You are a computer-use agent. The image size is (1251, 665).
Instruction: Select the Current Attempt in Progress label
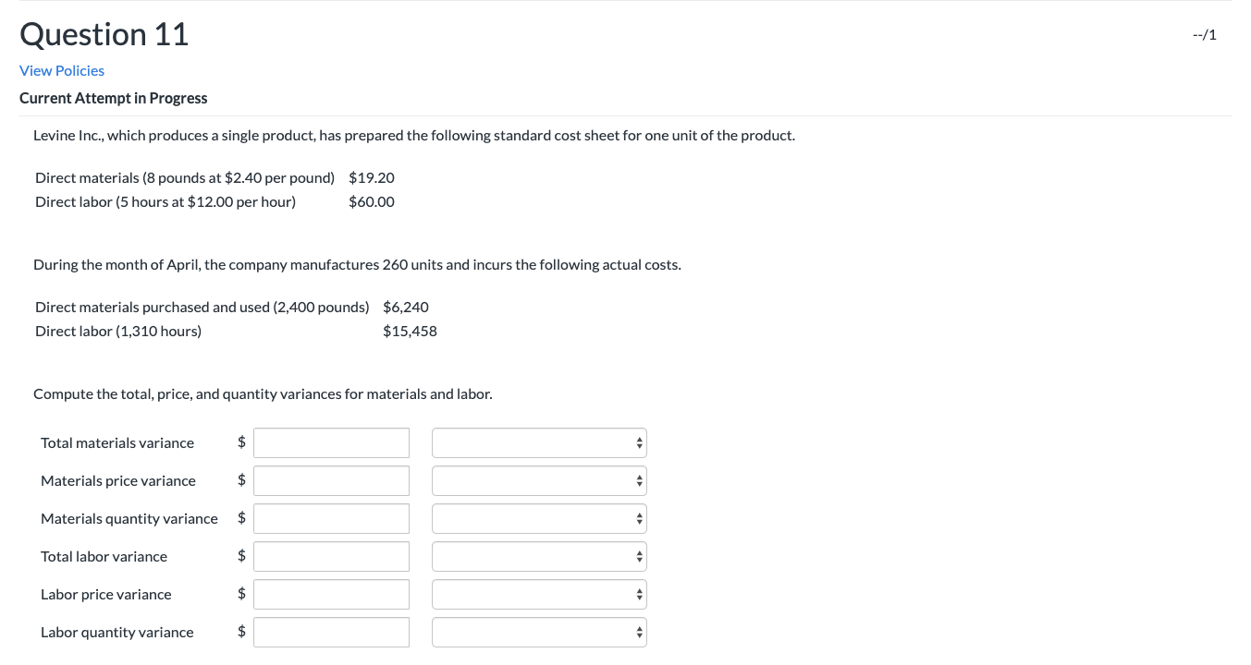click(113, 98)
